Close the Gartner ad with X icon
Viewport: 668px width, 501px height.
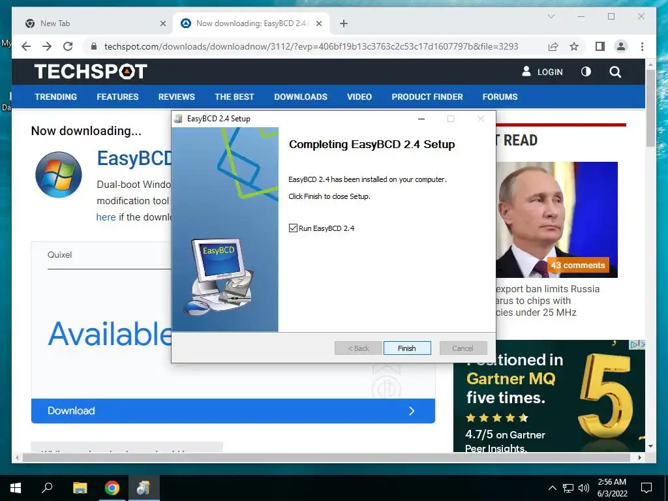click(643, 344)
